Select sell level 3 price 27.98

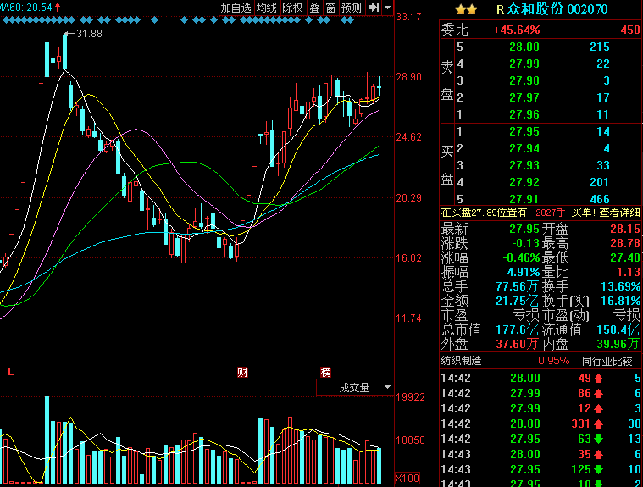click(524, 80)
